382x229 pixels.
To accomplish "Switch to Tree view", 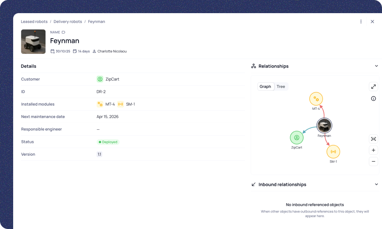I will click(281, 87).
